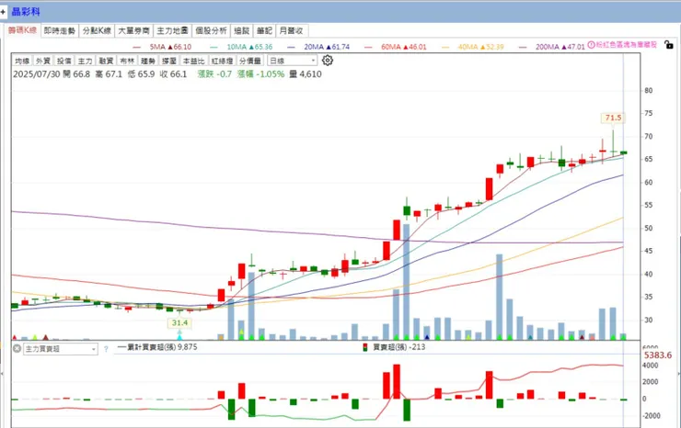681x428 pixels.
Task: Click the red-green icon beside 買賣超(張)
Action: 365,347
